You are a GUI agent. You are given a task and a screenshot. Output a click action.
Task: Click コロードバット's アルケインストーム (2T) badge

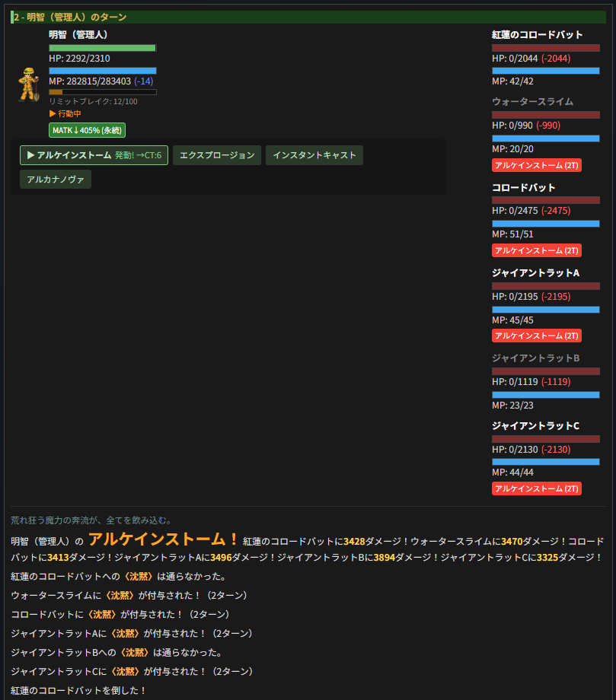point(536,250)
